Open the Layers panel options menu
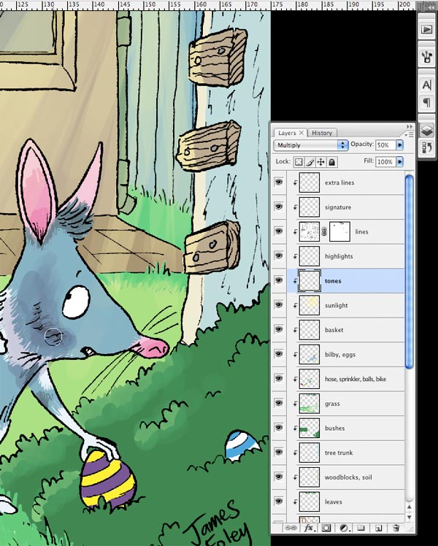Image resolution: width=438 pixels, height=546 pixels. 410,133
